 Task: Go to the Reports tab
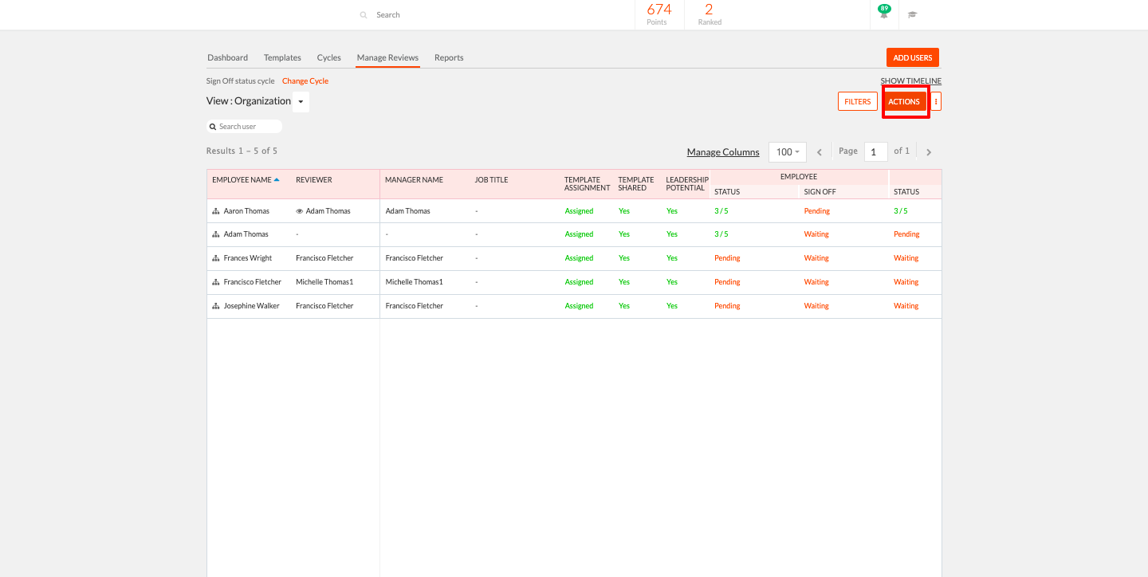tap(449, 57)
